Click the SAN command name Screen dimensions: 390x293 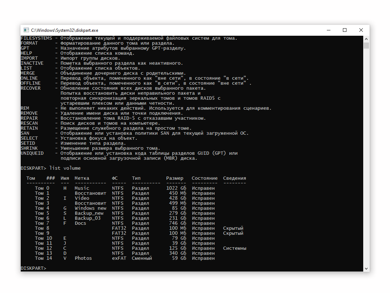coord(25,133)
